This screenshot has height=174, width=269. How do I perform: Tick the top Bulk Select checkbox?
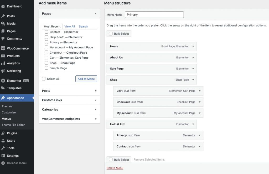111,34
